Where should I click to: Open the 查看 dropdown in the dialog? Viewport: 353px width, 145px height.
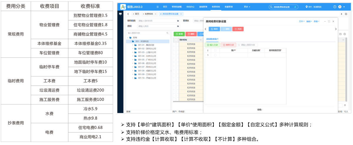click(316, 21)
